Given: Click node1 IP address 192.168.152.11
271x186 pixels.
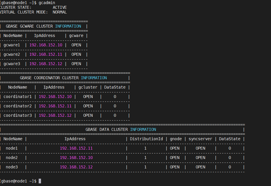Looking at the screenshot, I should tap(76, 148).
